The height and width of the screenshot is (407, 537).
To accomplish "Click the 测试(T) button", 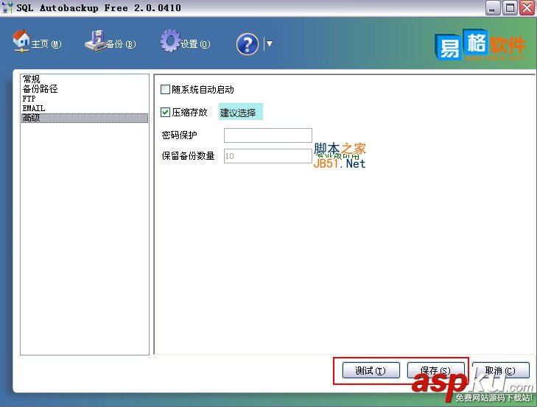I will 371,370.
